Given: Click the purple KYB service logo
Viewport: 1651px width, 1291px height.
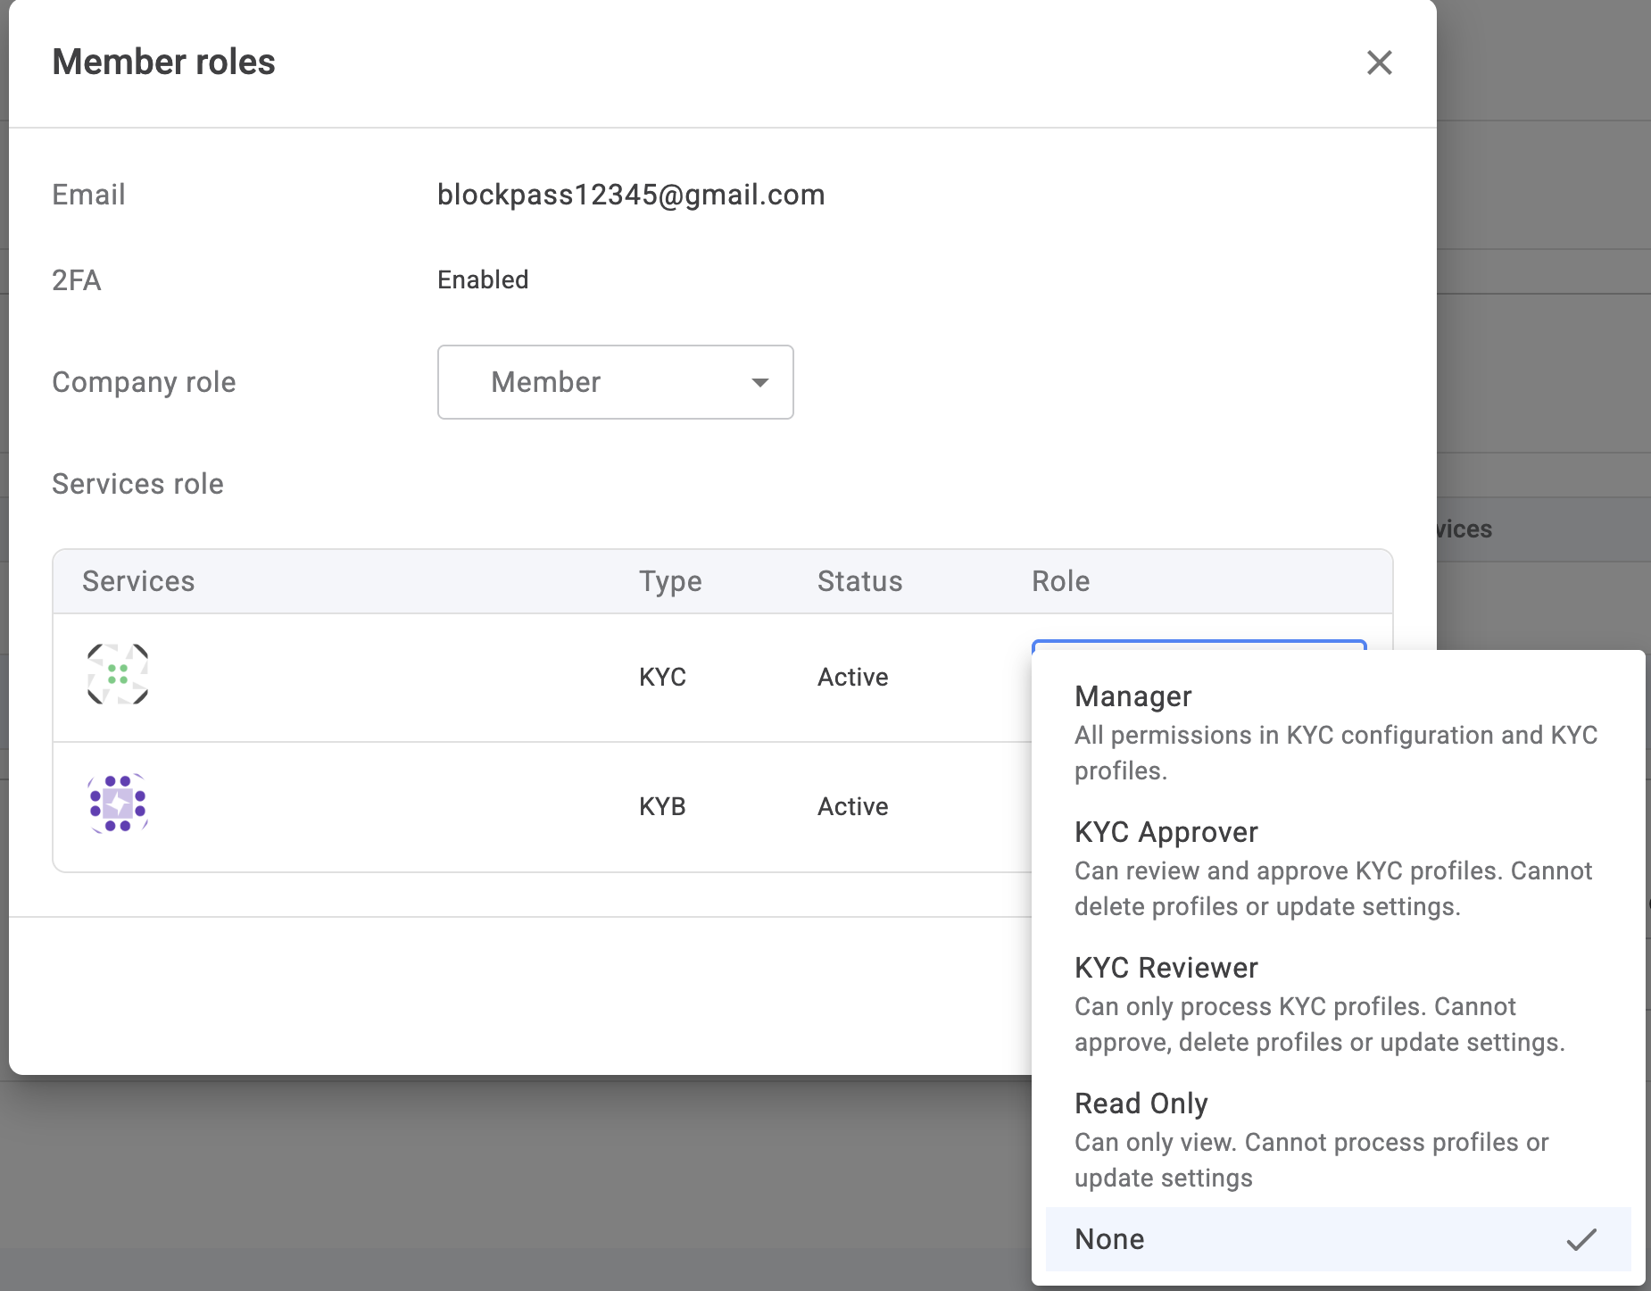Looking at the screenshot, I should [118, 804].
